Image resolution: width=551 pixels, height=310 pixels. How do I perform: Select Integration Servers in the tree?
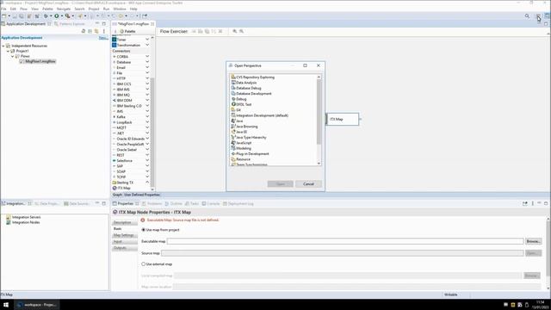tap(26, 217)
